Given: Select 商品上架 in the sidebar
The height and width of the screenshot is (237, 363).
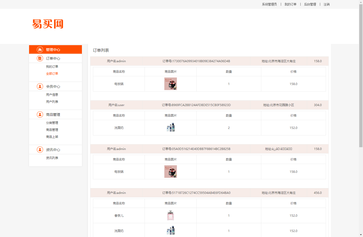Looking at the screenshot, I should pyautogui.click(x=52, y=137).
